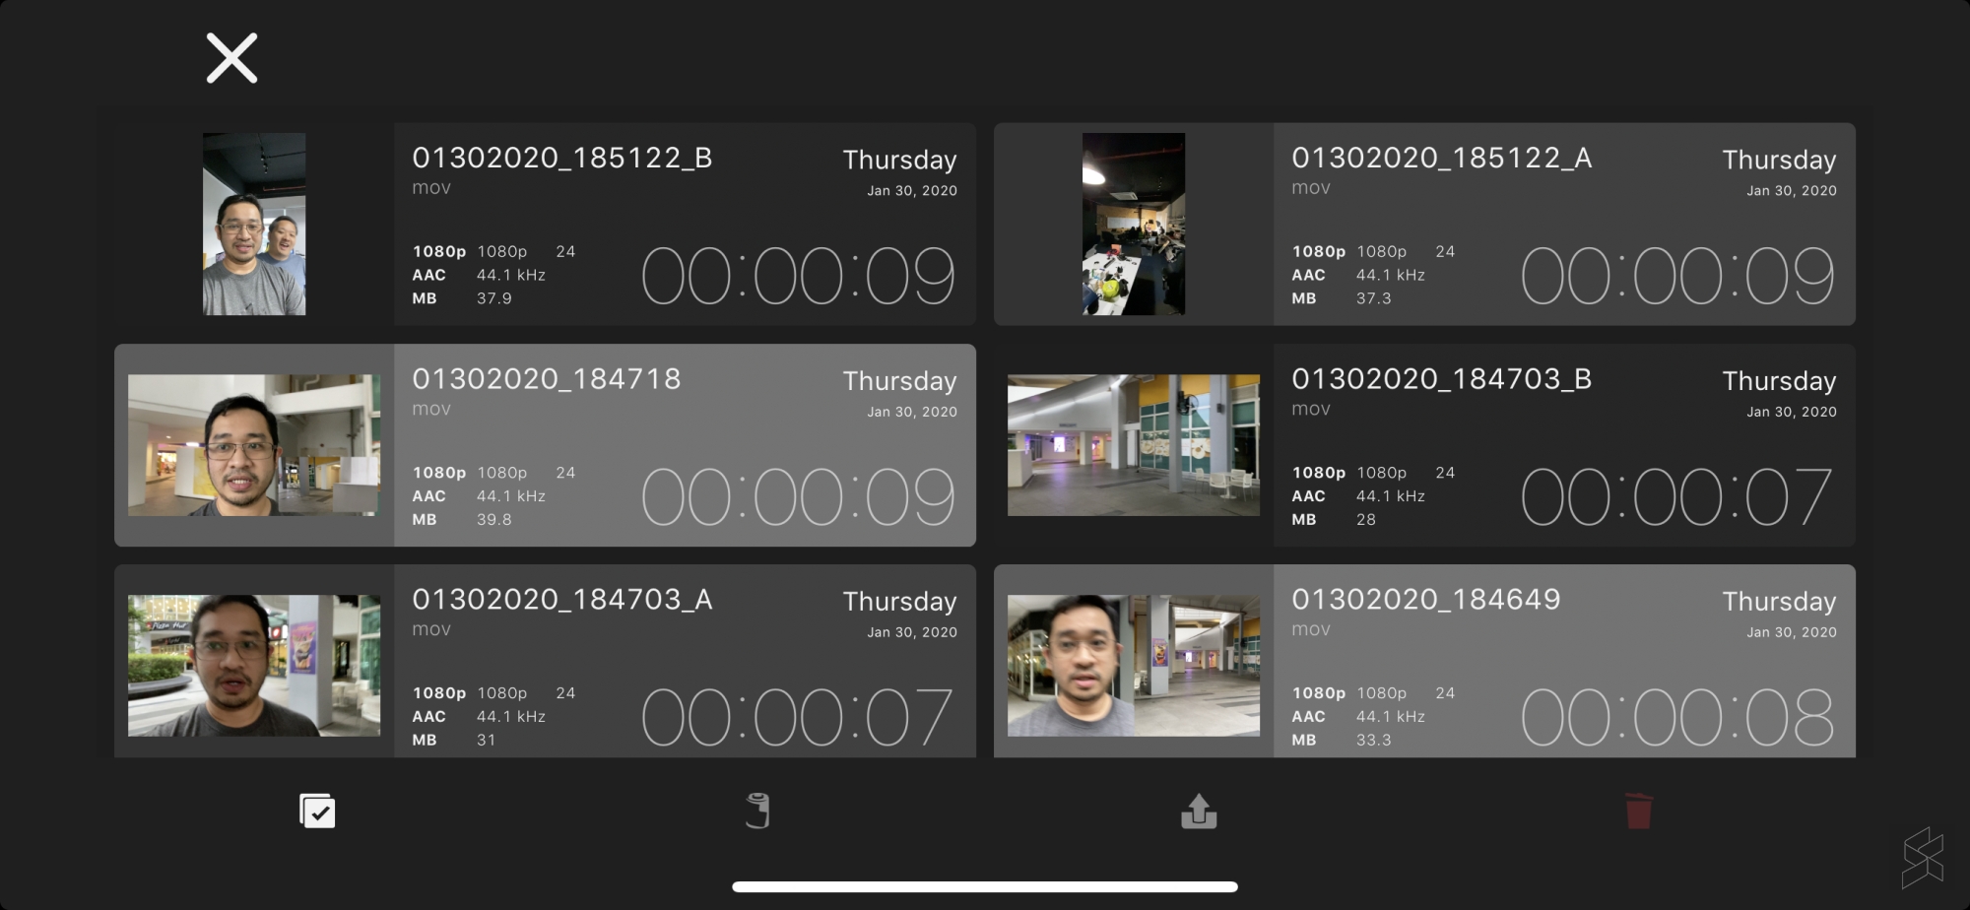Open the 01302020_184703_B walkway thumbnail

click(1133, 445)
